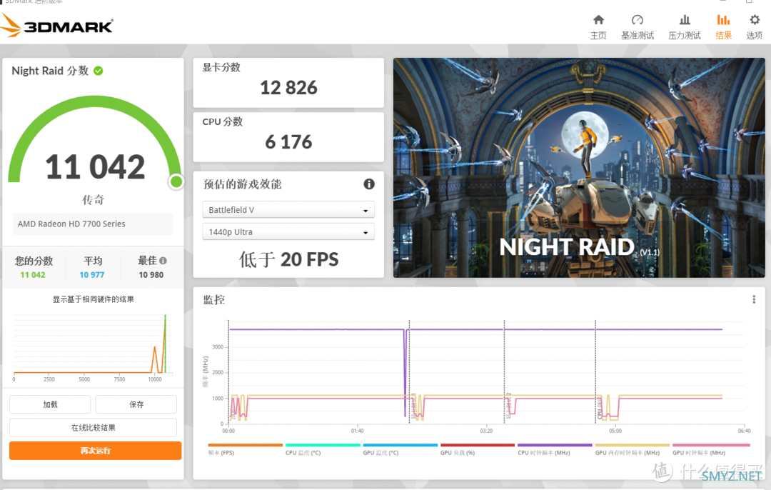This screenshot has width=771, height=490.
Task: Toggle the GPU 负载 (%) legend line
Action: [478, 450]
